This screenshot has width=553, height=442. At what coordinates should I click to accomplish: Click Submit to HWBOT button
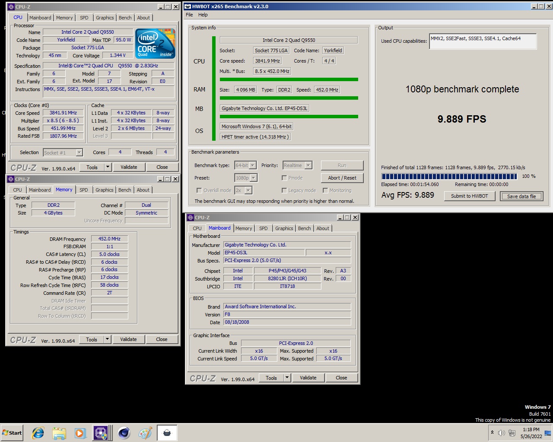469,196
